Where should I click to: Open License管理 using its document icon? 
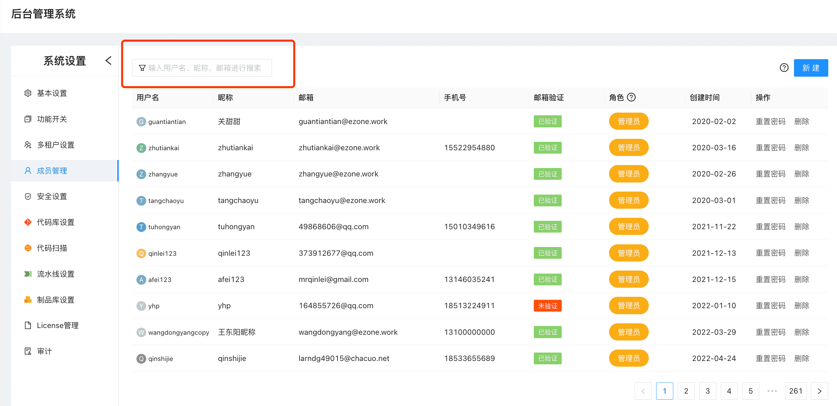click(x=28, y=325)
